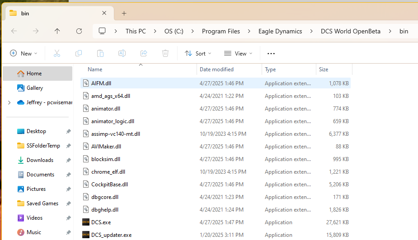This screenshot has height=240, width=418.
Task: Navigate to Eagle Dynamics breadcrumb
Action: click(280, 31)
